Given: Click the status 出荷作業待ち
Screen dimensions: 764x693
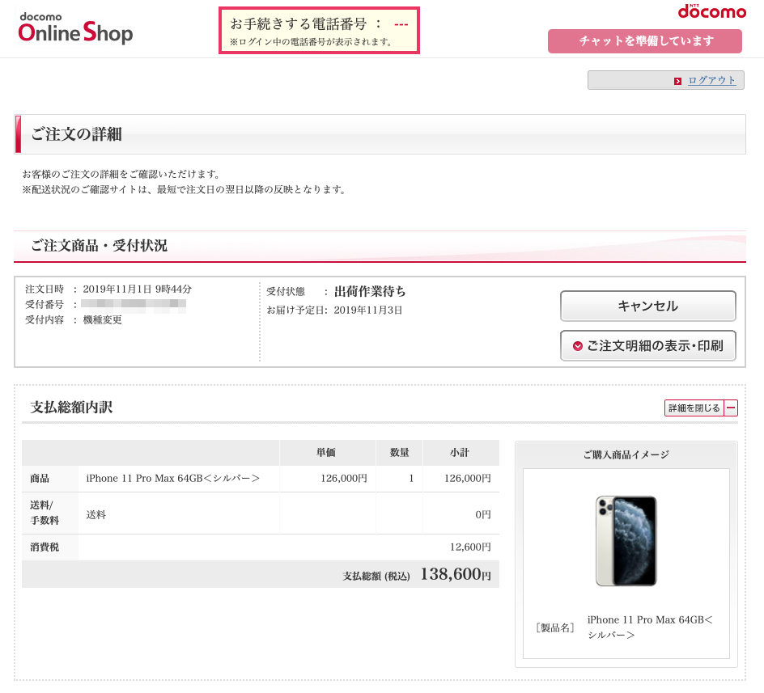Looking at the screenshot, I should pyautogui.click(x=370, y=291).
